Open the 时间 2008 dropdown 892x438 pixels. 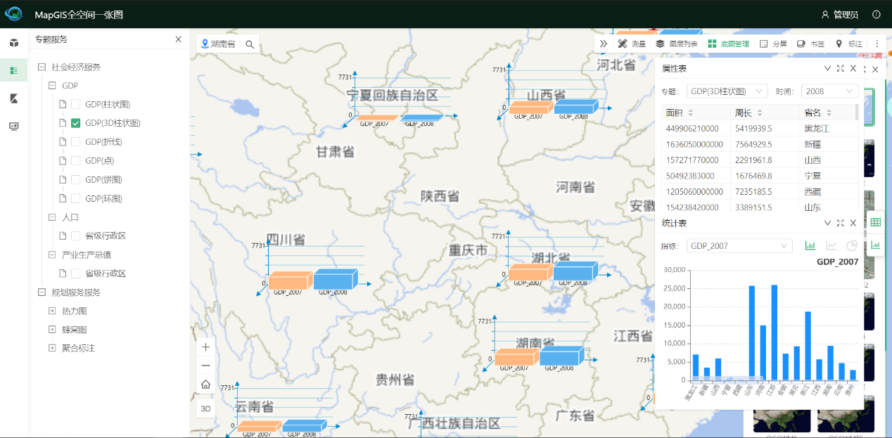[x=830, y=91]
